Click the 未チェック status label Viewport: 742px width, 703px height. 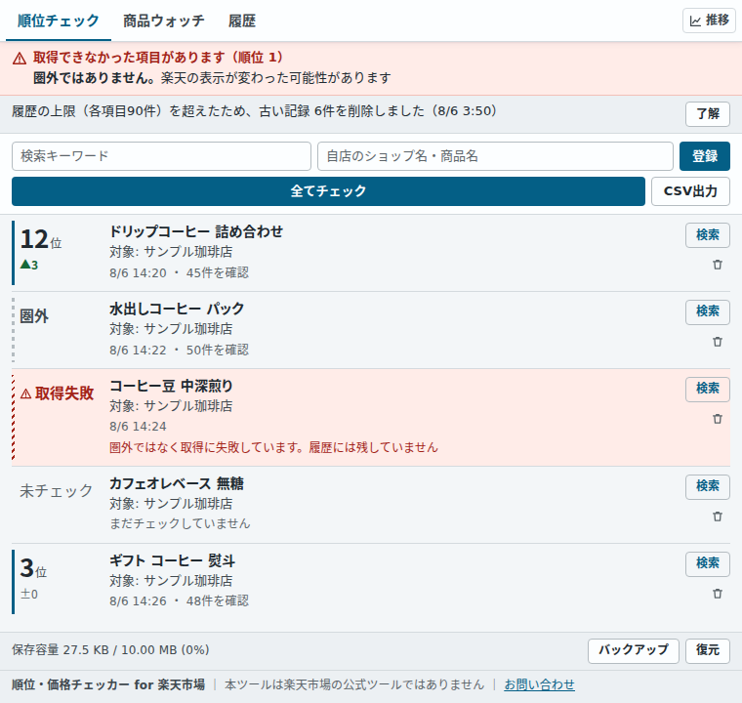pyautogui.click(x=57, y=491)
